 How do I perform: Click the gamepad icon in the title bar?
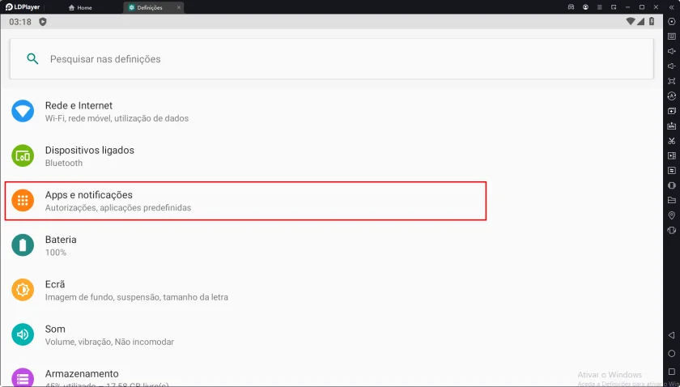click(572, 7)
